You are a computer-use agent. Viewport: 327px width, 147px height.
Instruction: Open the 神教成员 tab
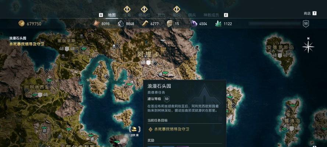pyautogui.click(x=211, y=15)
